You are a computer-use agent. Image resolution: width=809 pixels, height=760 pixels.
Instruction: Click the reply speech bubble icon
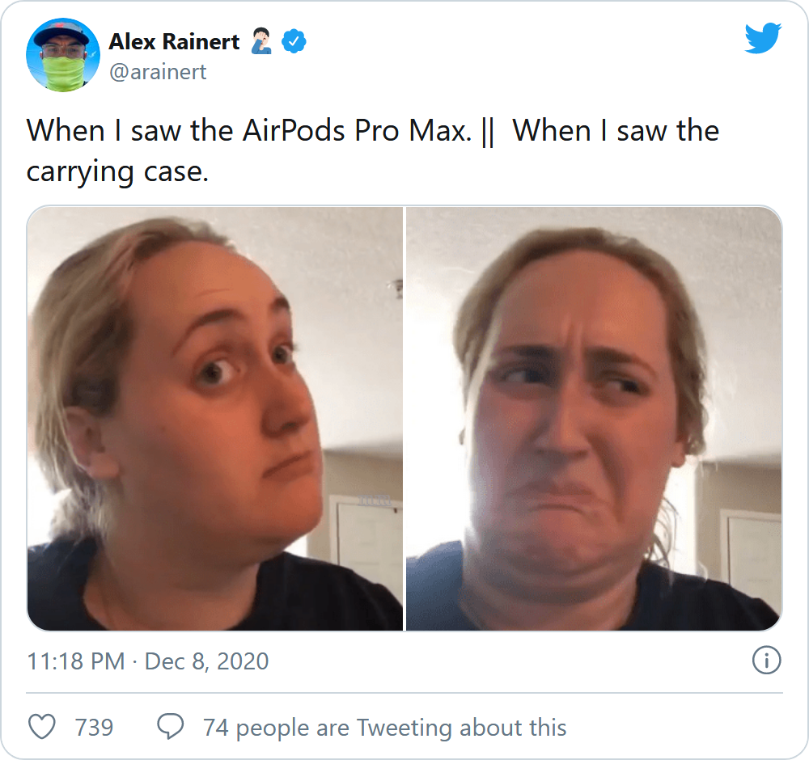(x=170, y=727)
